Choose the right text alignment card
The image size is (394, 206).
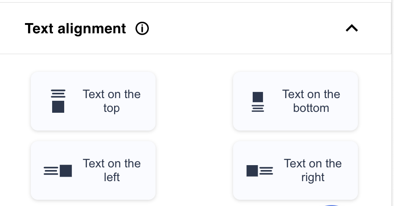295,170
